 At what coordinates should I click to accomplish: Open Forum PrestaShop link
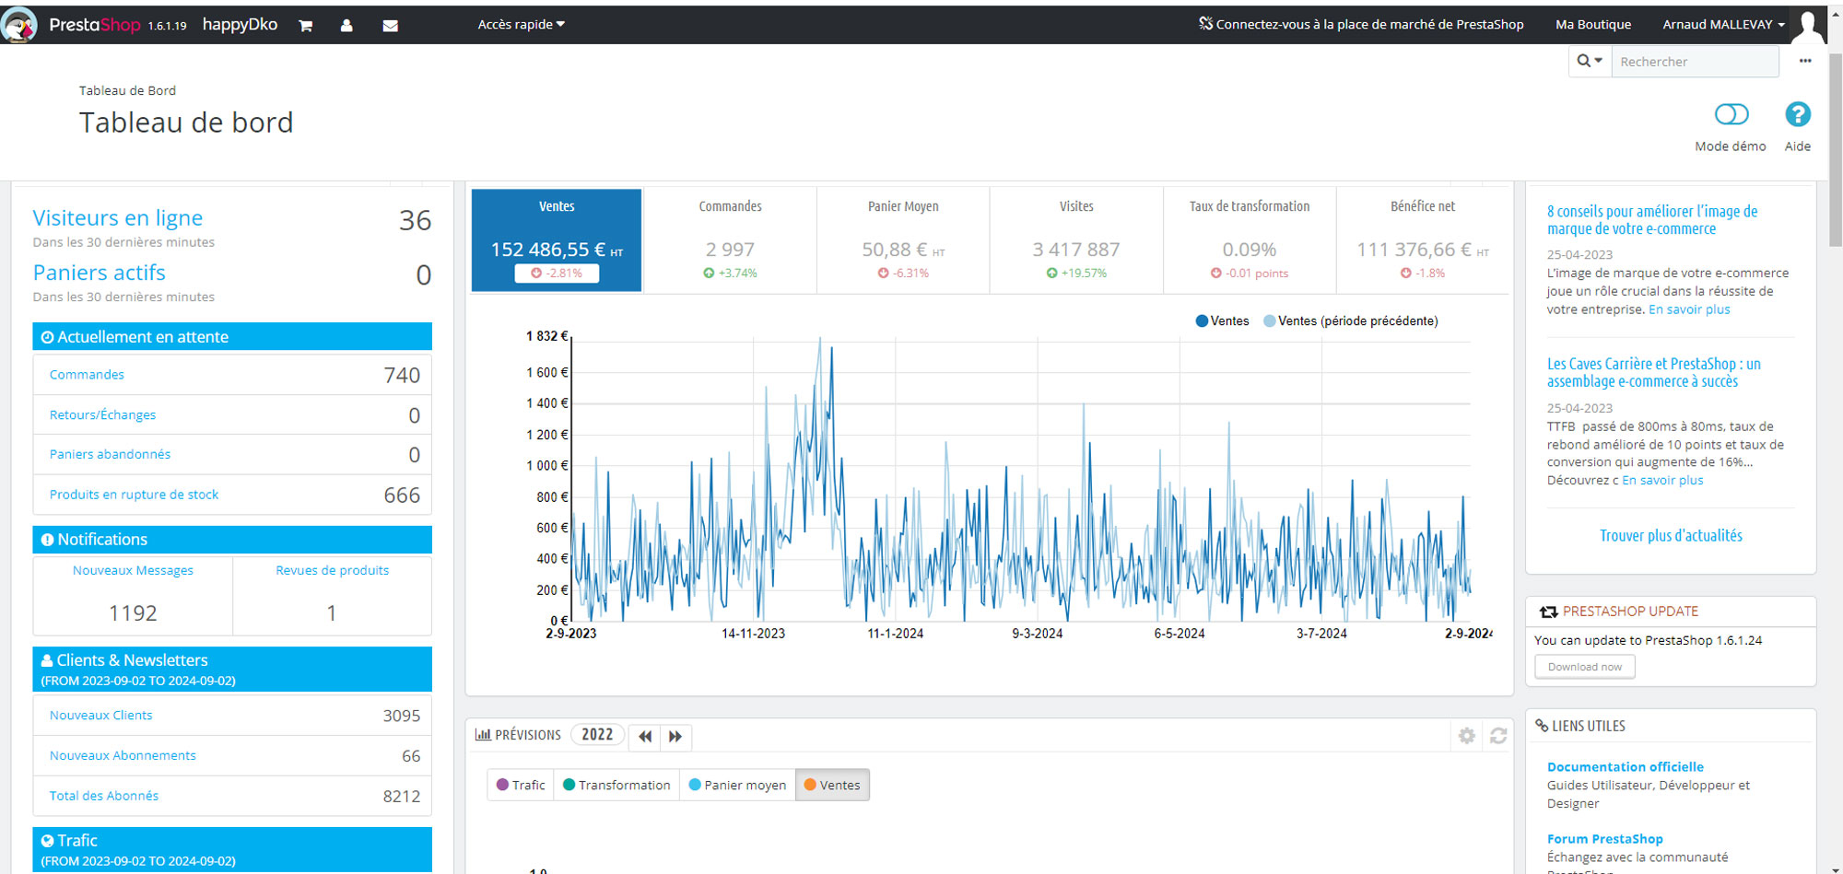(x=1605, y=839)
